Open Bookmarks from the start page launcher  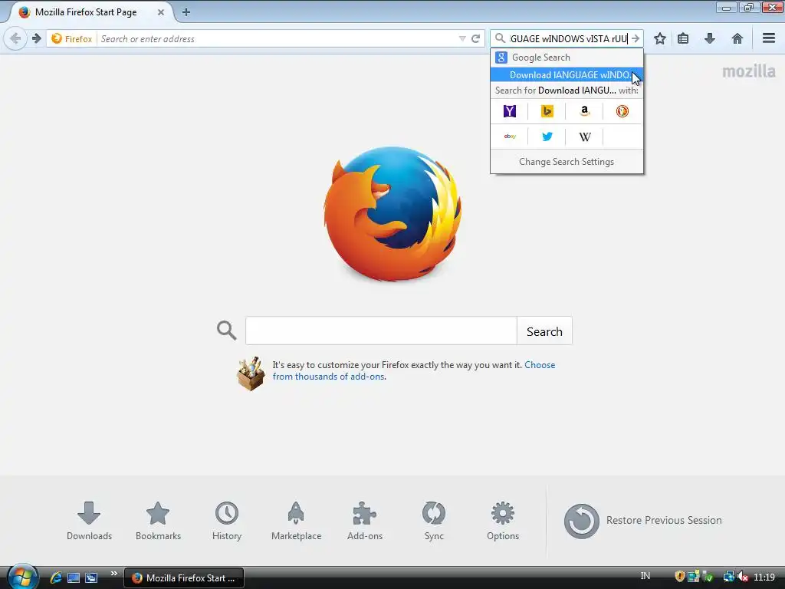(x=158, y=521)
